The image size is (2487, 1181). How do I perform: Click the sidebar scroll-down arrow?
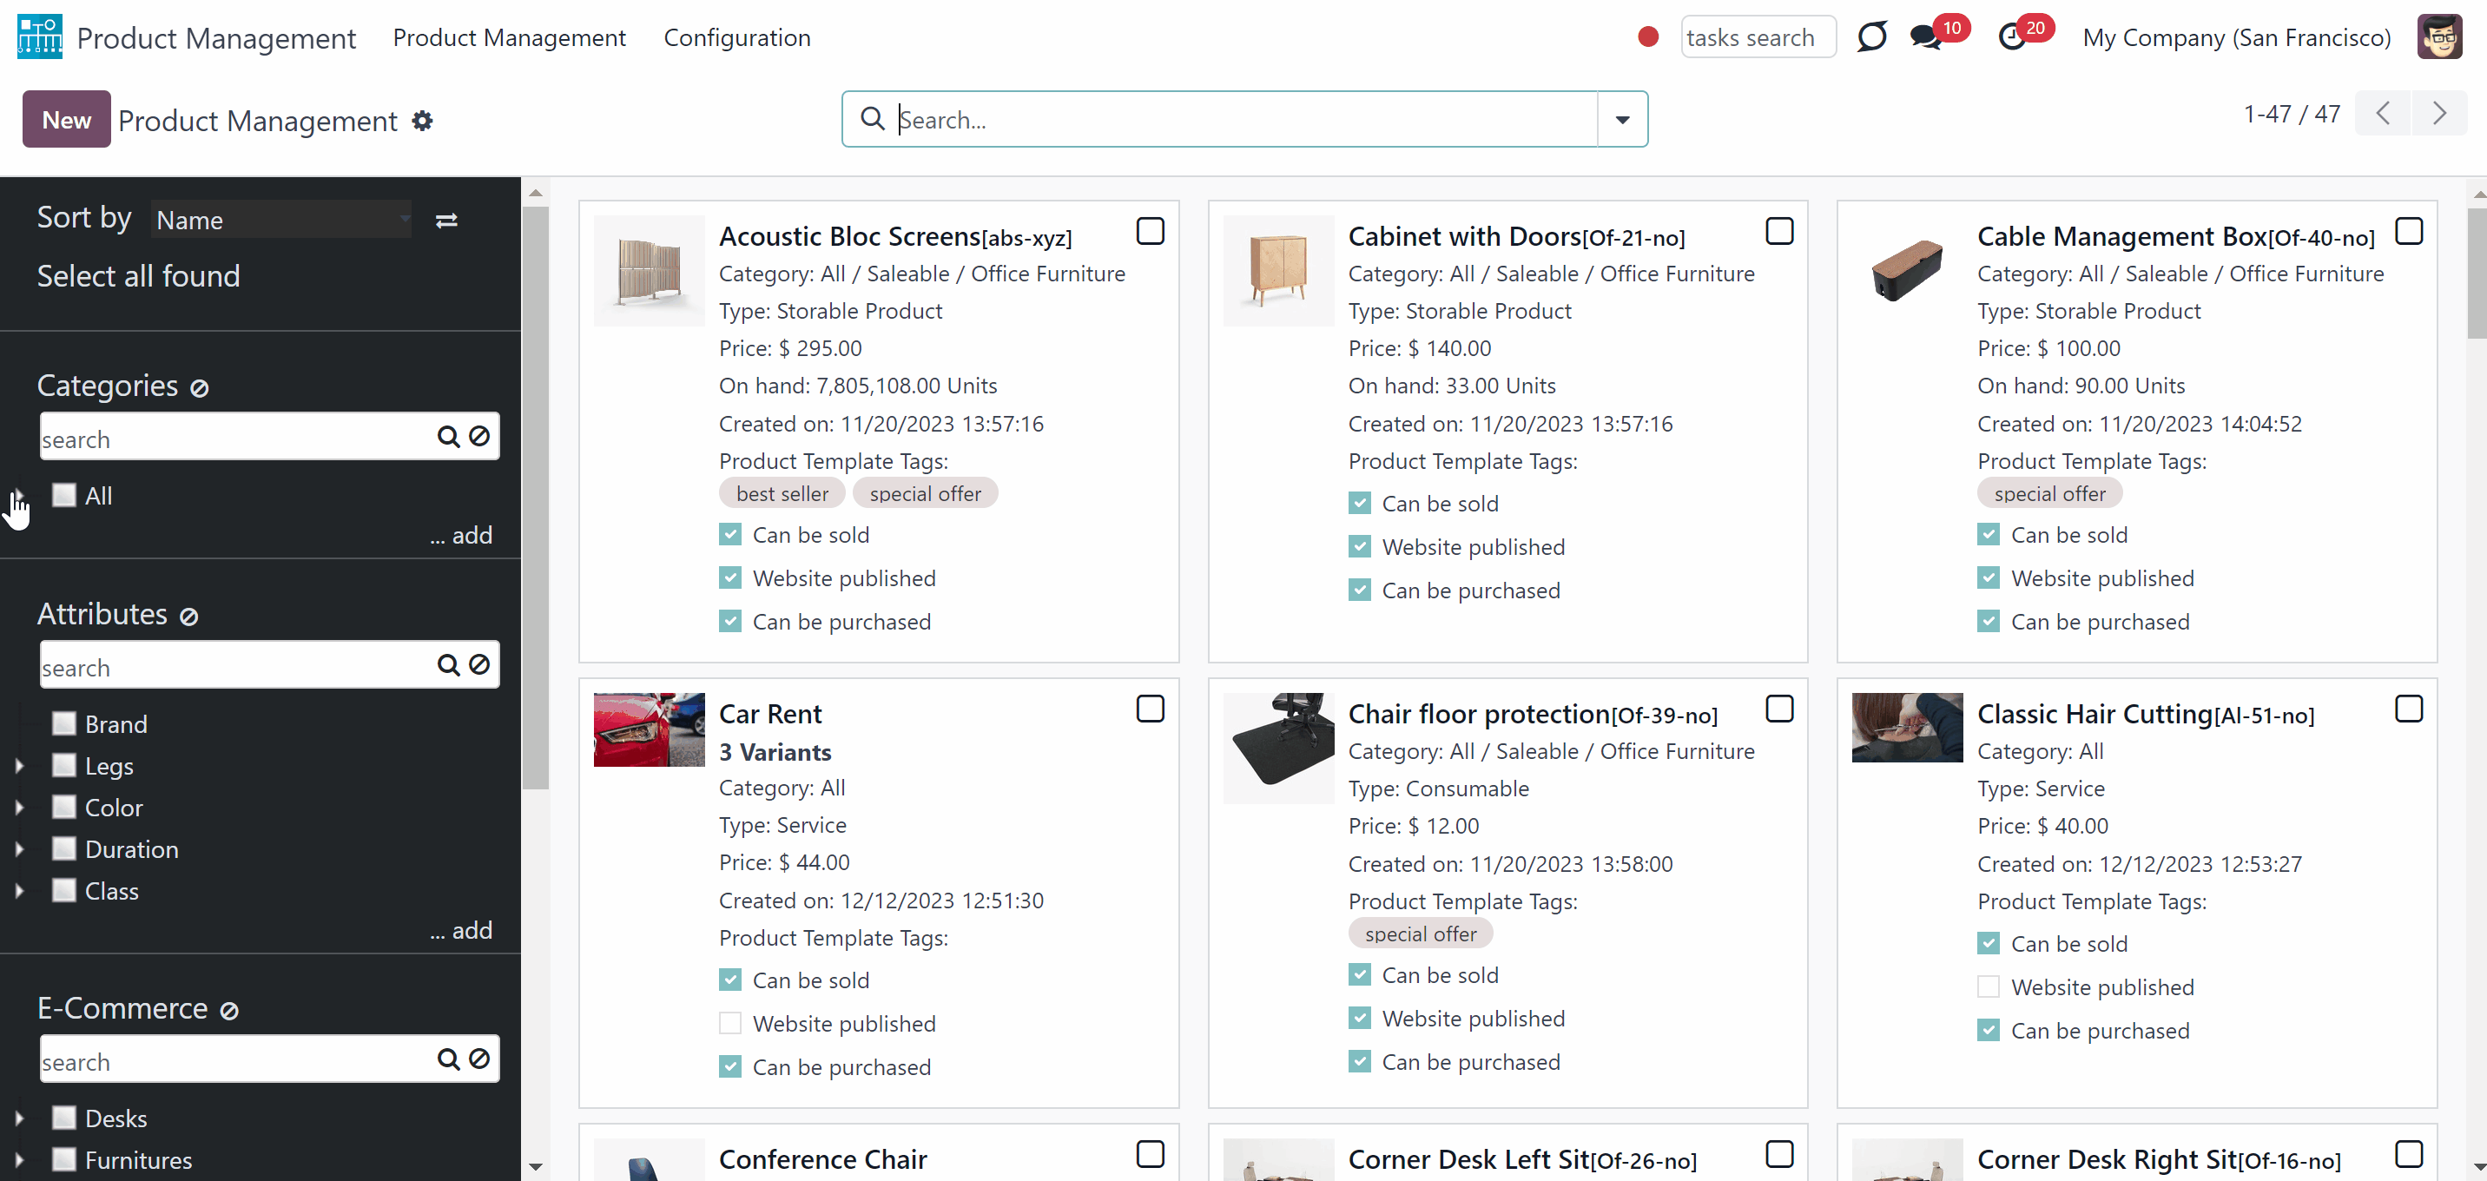(x=536, y=1166)
